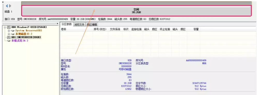Click the 文件系统 column header
Viewport: 260px width, 95px height.
click(x=115, y=29)
